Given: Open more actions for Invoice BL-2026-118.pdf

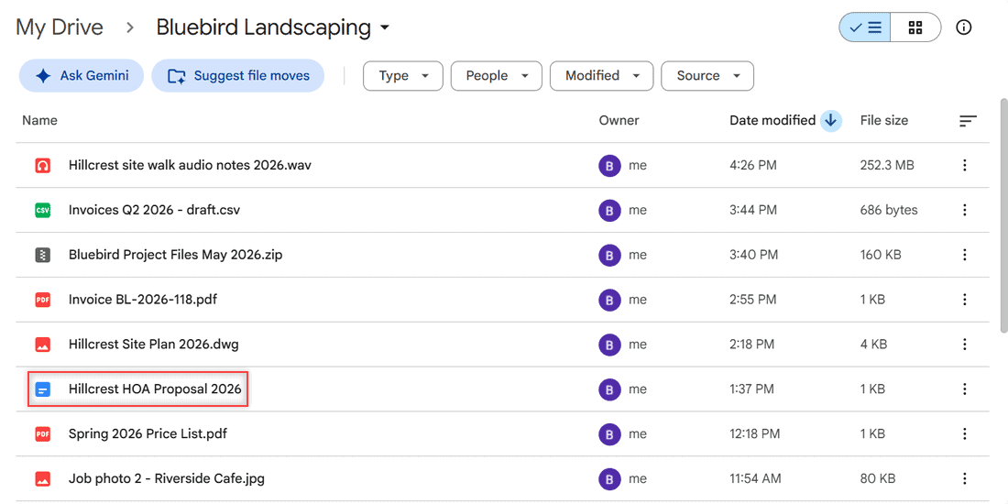Looking at the screenshot, I should [x=964, y=300].
